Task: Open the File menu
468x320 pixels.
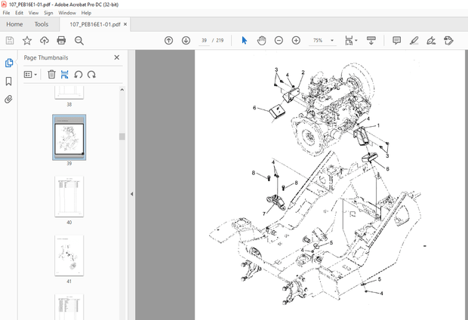Action: (x=6, y=13)
